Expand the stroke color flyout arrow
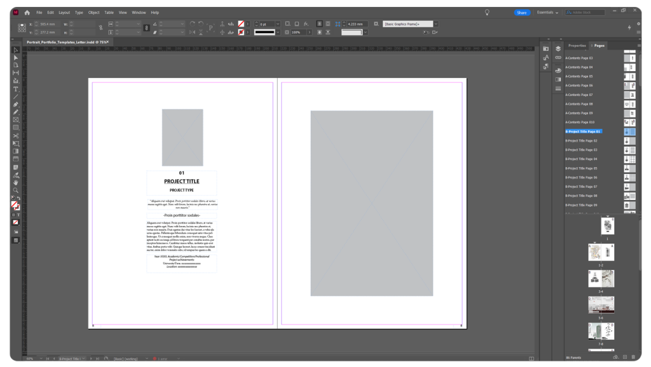This screenshot has height=367, width=651. (x=248, y=32)
